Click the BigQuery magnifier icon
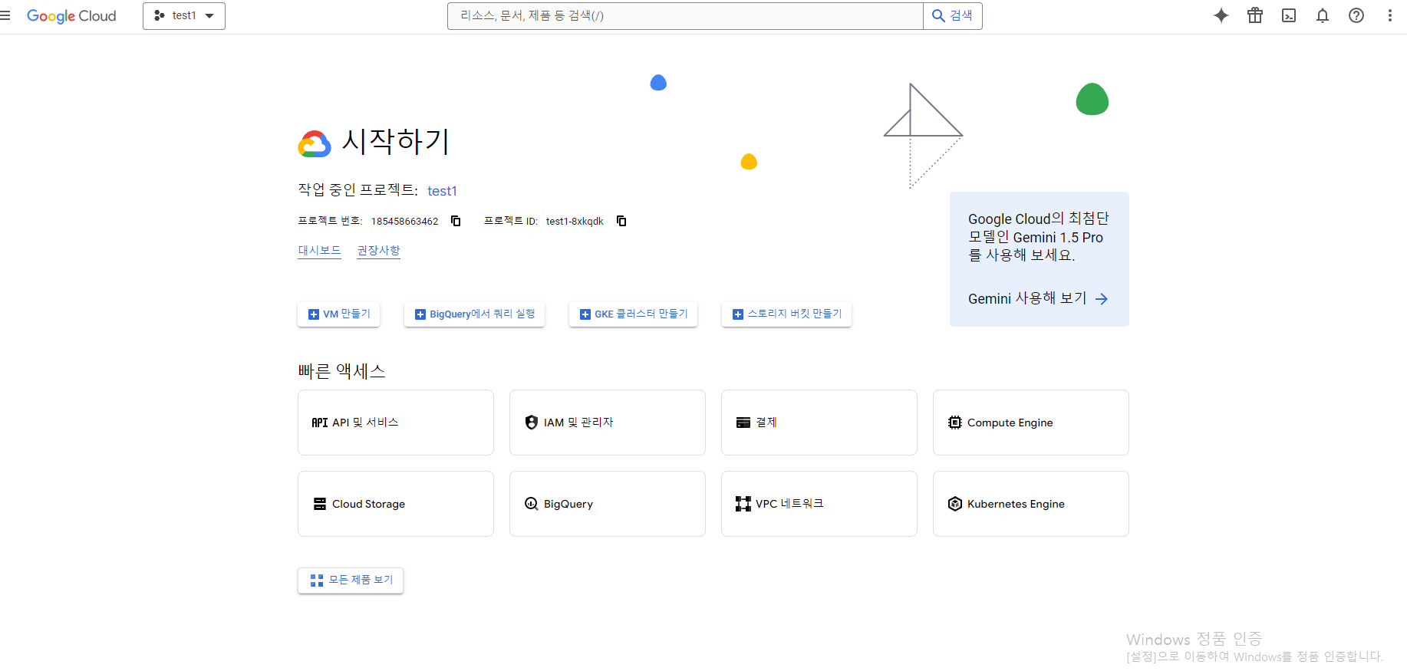 531,504
